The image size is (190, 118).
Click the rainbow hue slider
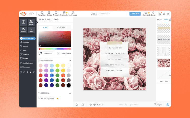pos(55,49)
